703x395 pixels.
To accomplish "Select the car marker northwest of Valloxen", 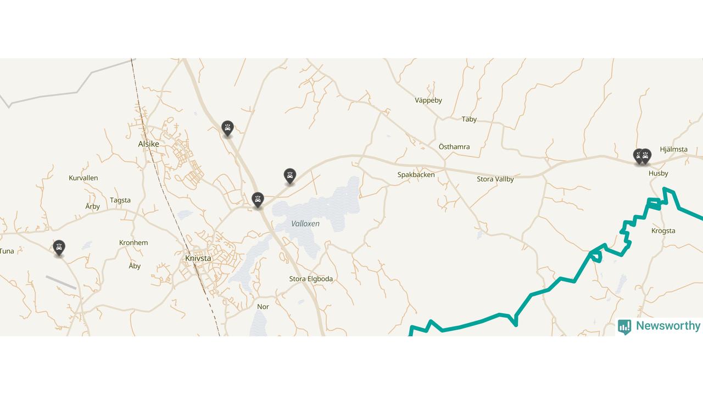I will click(x=290, y=176).
